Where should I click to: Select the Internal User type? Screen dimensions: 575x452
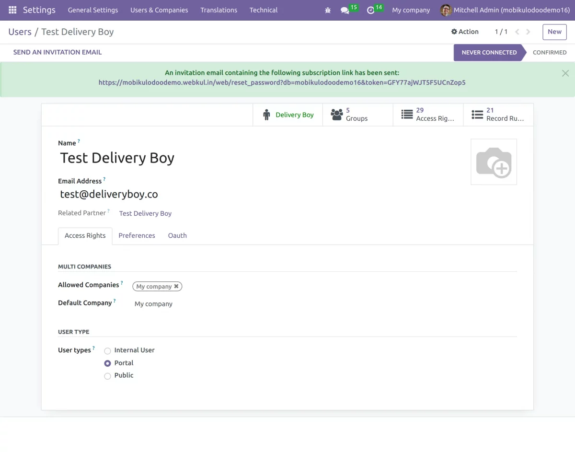click(107, 350)
